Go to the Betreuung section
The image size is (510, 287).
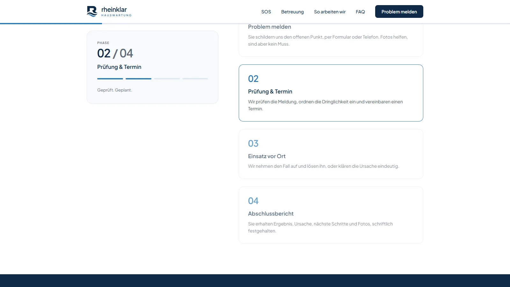[292, 12]
